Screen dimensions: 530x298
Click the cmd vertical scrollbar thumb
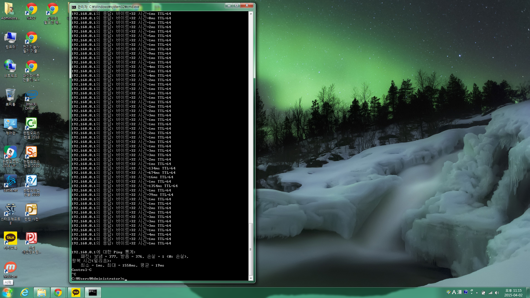click(251, 249)
